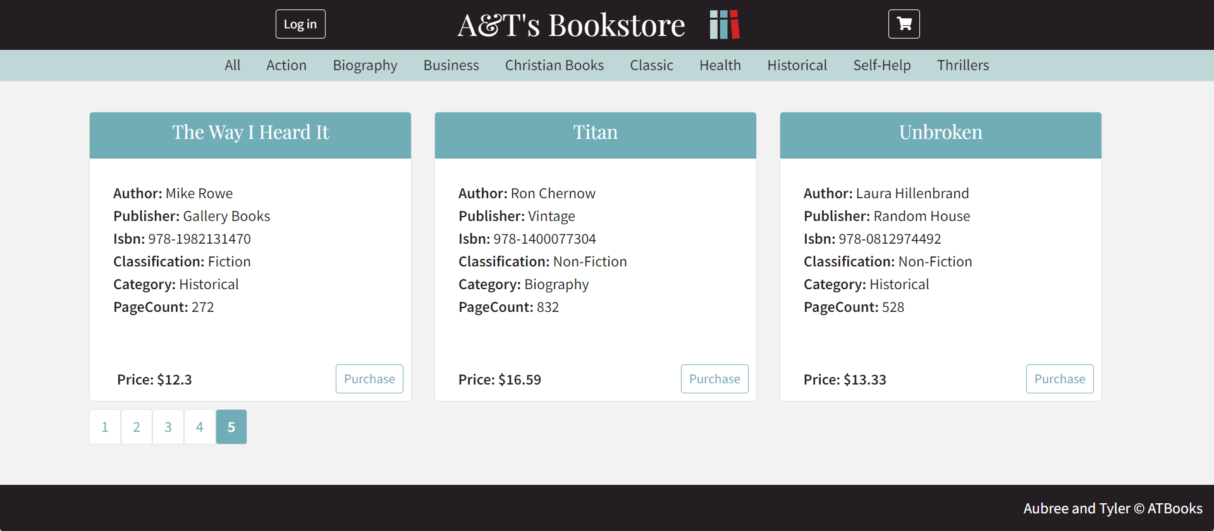Click PageCount 272 text
This screenshot has width=1214, height=531.
(x=164, y=307)
